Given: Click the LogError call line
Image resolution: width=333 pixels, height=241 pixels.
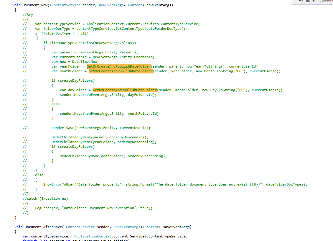Looking at the screenshot, I should [94, 208].
